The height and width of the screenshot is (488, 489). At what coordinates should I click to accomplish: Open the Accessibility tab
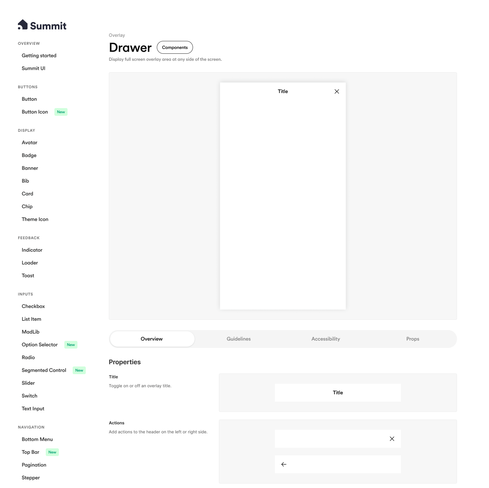coord(325,339)
